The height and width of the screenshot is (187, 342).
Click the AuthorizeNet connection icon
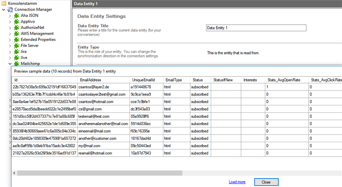[x=17, y=27]
